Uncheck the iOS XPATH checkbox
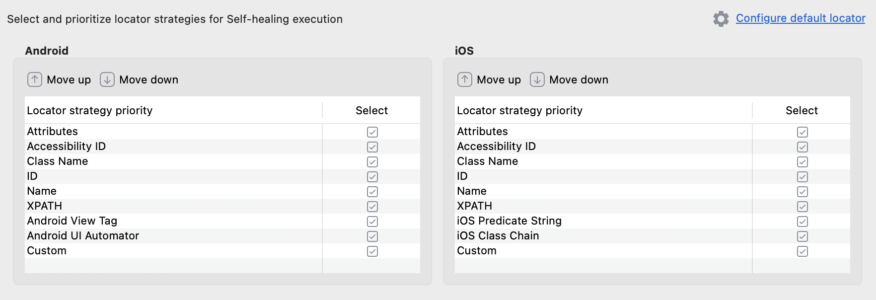876x300 pixels. pos(803,207)
